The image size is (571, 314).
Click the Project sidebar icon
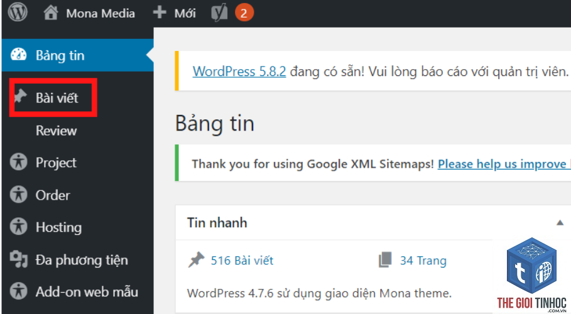[19, 162]
